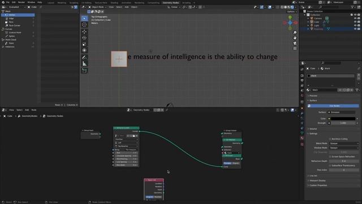Click the rendered viewport shading icon

(292, 7)
